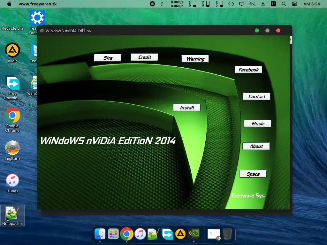Launch AIMP from the dock
This screenshot has width=327, height=245.
[x=180, y=234]
